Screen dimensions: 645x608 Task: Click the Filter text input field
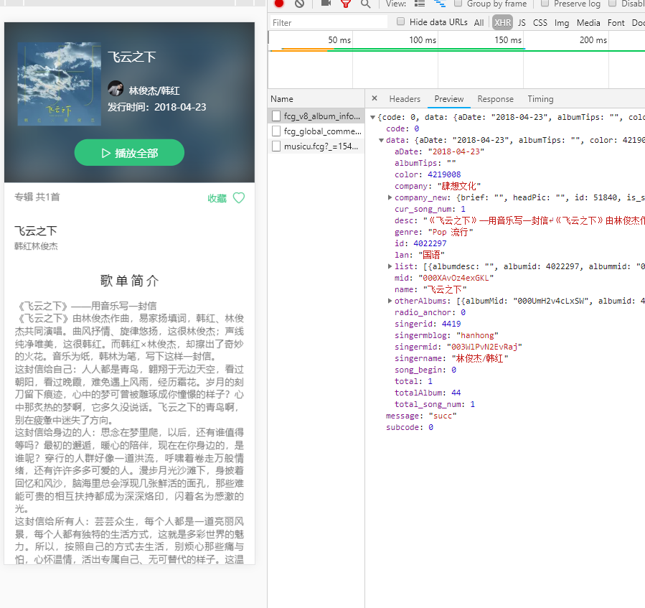tap(329, 22)
